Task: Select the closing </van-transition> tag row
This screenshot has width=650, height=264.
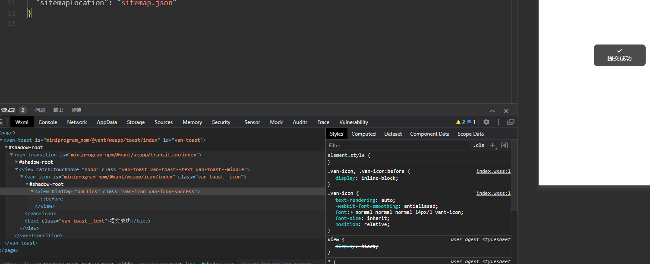Action: click(x=38, y=235)
